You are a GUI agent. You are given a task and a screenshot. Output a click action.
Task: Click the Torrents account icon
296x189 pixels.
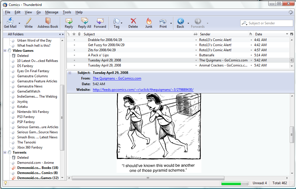tap(9, 153)
